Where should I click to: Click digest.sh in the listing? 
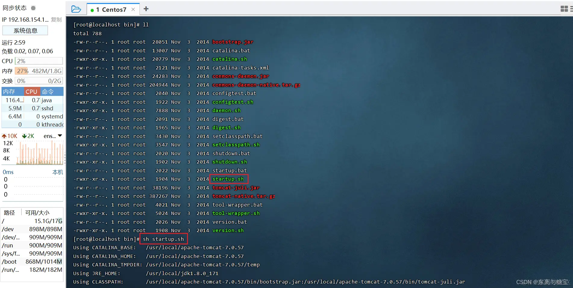pyautogui.click(x=227, y=127)
